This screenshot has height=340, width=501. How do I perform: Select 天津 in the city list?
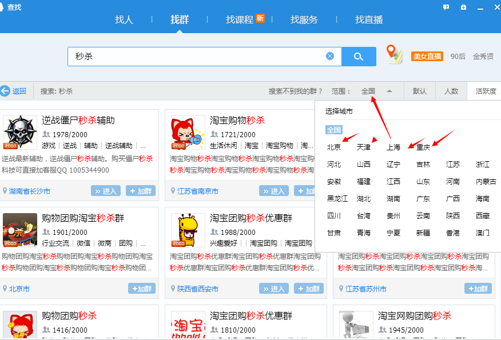click(x=364, y=147)
